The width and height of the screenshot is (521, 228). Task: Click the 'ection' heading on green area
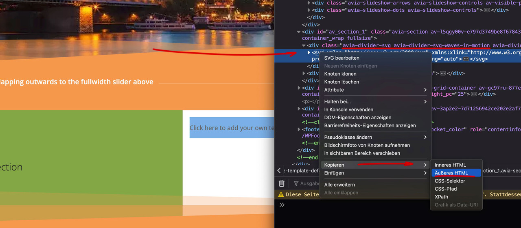(x=11, y=167)
